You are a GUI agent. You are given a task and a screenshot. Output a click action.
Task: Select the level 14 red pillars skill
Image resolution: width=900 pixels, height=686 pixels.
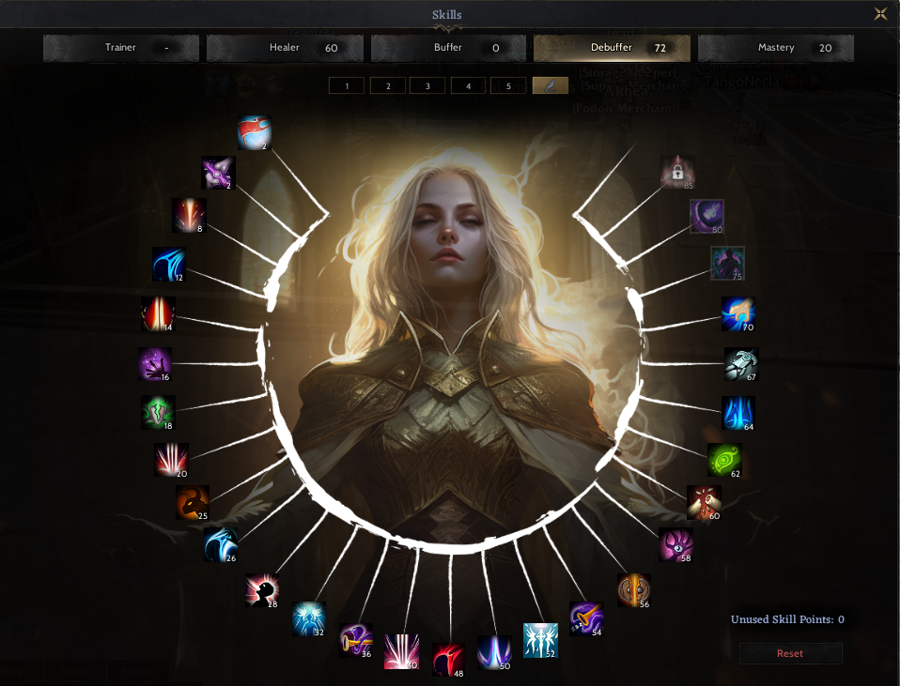point(158,313)
